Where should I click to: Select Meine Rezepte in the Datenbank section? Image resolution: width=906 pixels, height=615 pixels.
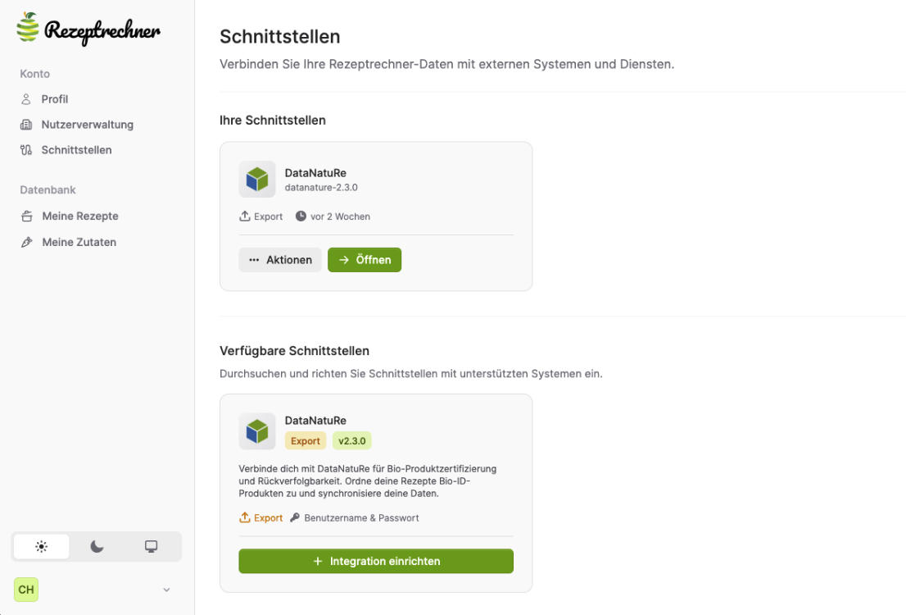point(81,216)
